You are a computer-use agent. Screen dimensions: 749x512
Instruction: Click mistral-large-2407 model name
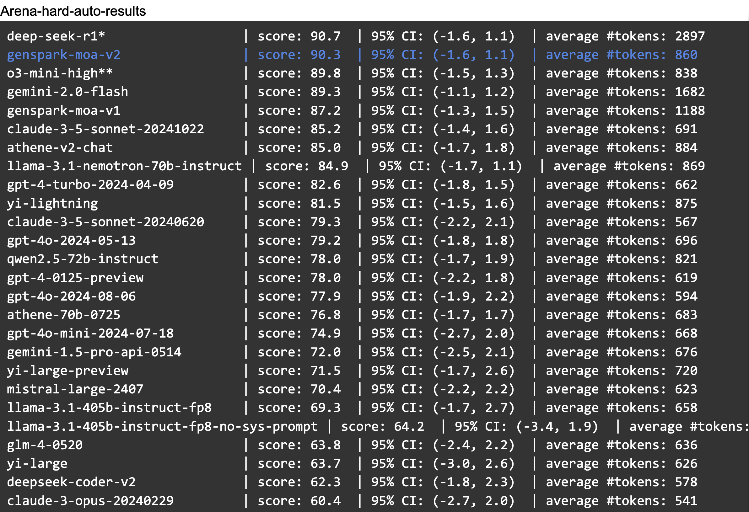click(75, 389)
